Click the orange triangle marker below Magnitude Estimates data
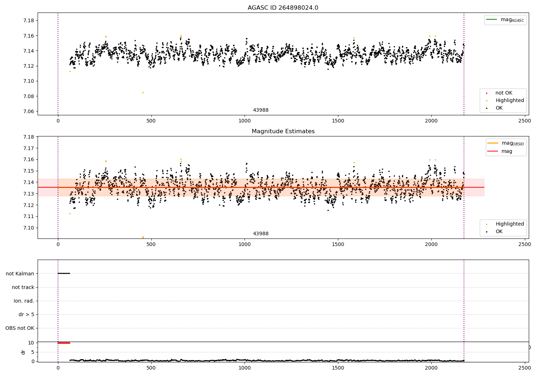Viewport: 537px width, 376px height. [143, 237]
